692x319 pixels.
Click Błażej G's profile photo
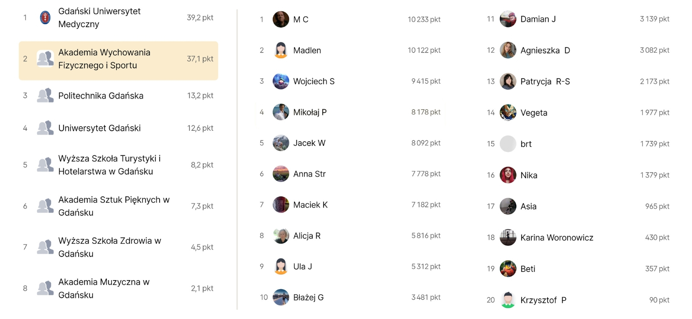pyautogui.click(x=281, y=297)
